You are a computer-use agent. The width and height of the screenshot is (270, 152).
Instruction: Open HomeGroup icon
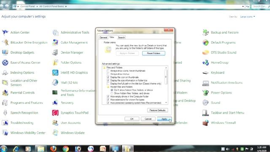pos(205,62)
